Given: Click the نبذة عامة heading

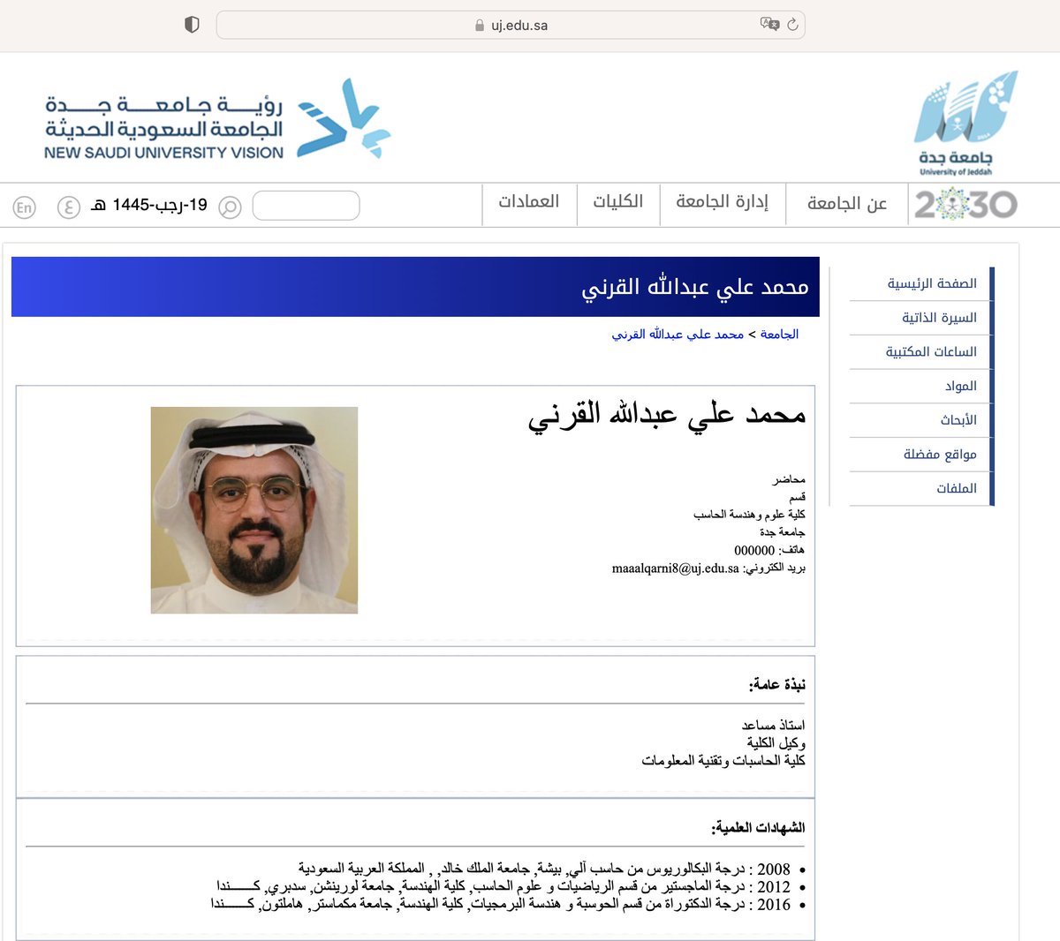Looking at the screenshot, I should click(777, 685).
